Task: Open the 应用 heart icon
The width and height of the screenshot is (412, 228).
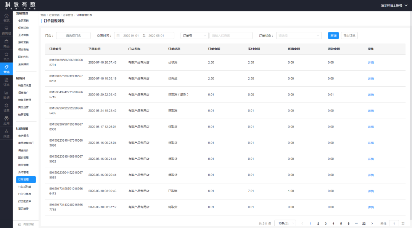Action: [6, 118]
